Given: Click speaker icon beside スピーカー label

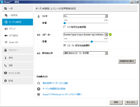Looking at the screenshot, I should [39, 35].
